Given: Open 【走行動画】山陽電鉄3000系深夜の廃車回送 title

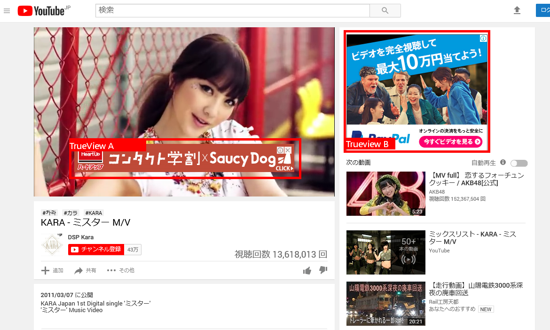Looking at the screenshot, I should pos(476,289).
